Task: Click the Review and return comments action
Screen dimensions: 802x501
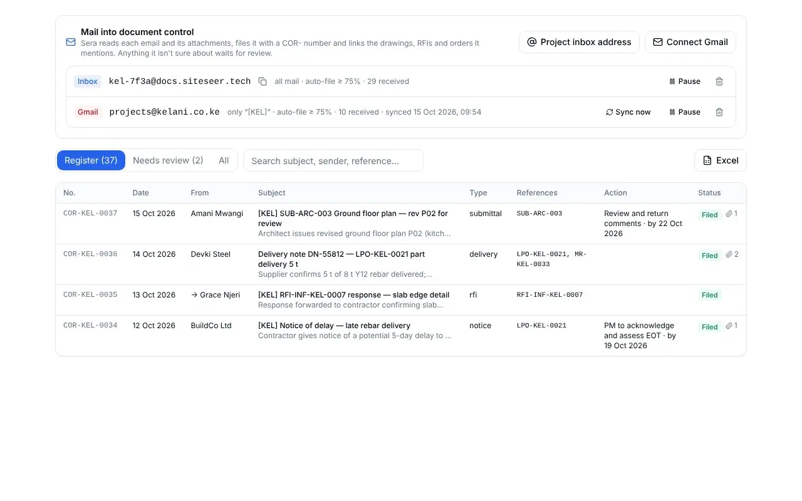Action: tap(643, 224)
